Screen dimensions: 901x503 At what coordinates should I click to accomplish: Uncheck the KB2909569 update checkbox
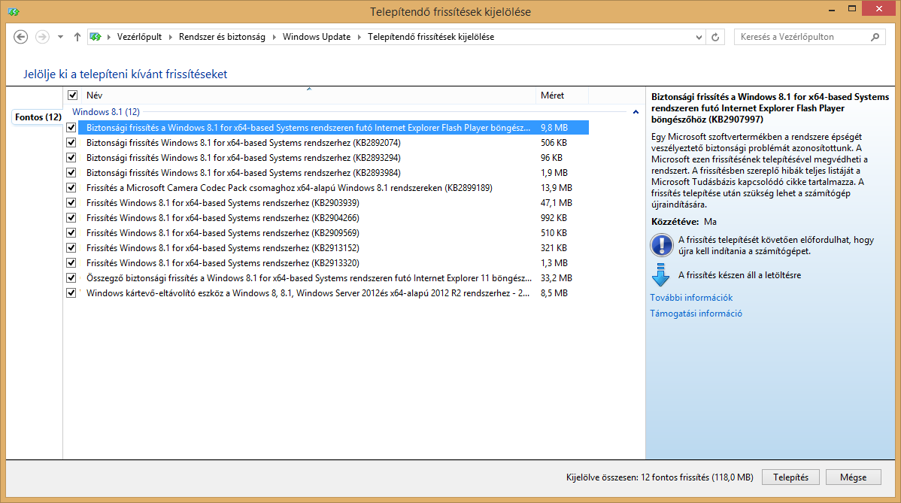tap(71, 232)
